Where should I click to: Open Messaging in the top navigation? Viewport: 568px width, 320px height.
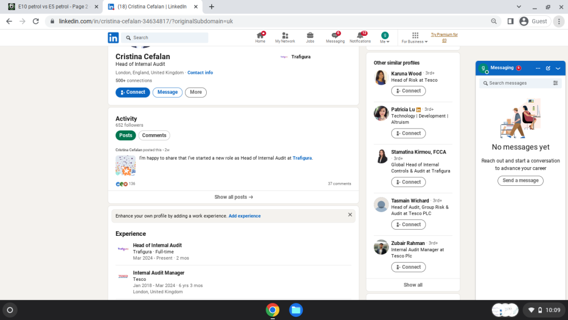click(x=335, y=38)
